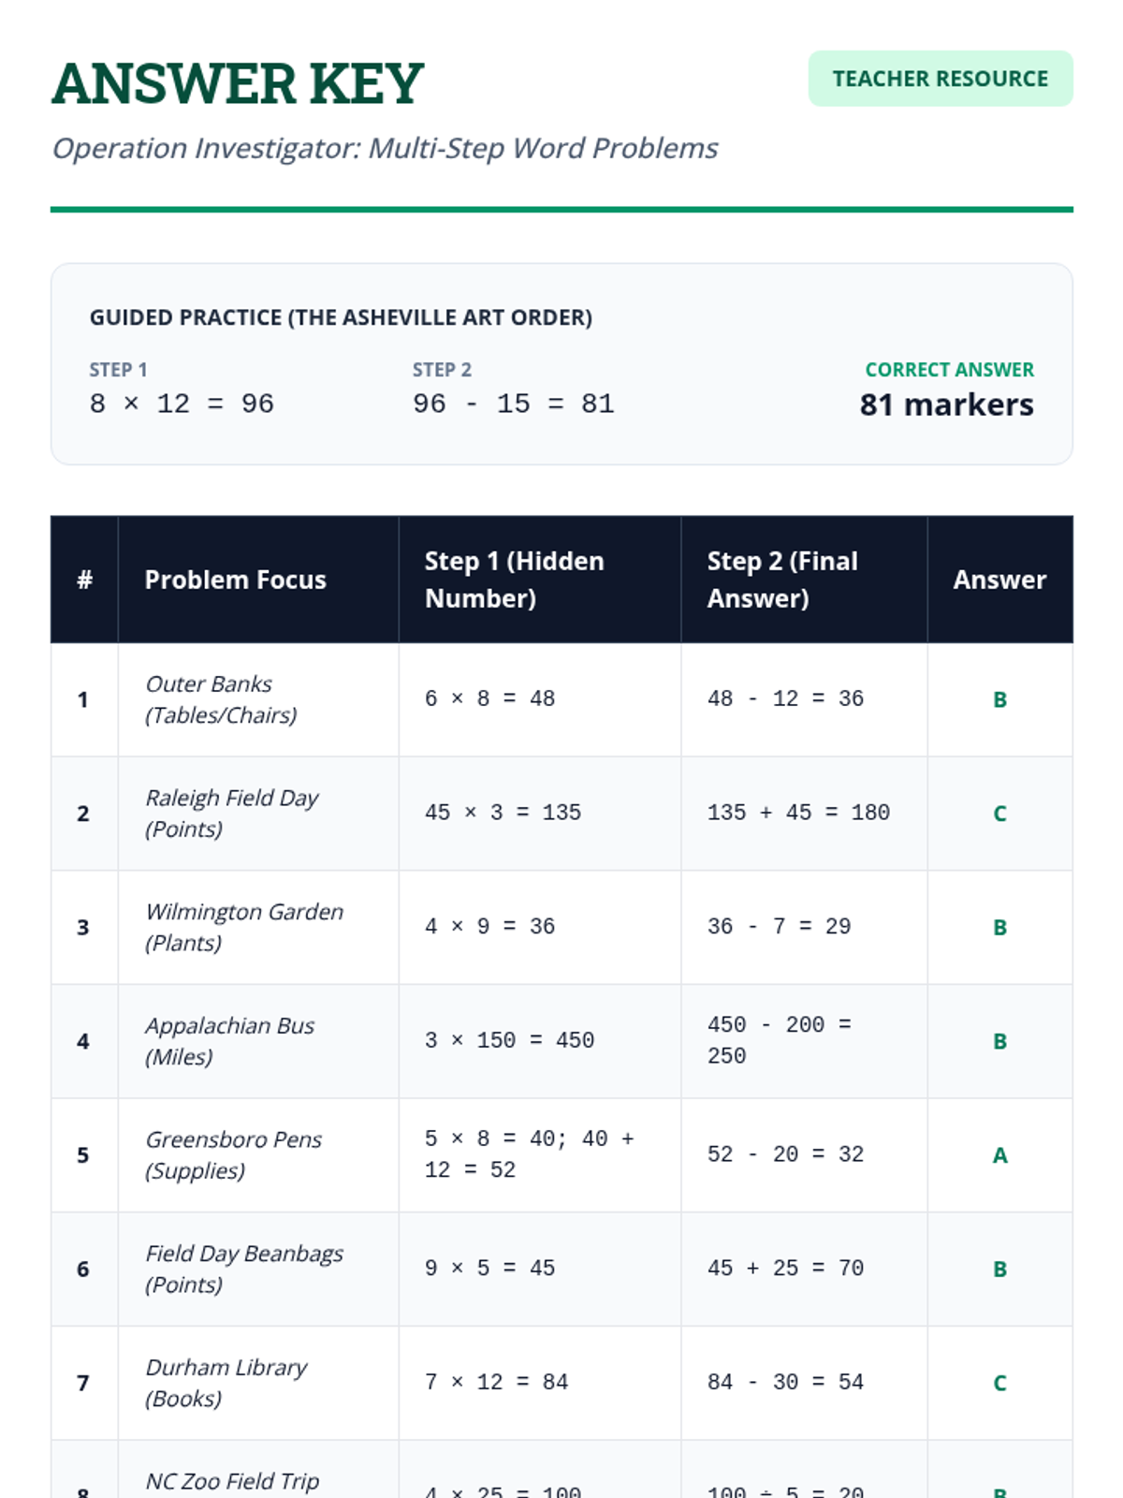Click the TEACHER RESOURCE badge
The width and height of the screenshot is (1123, 1498).
click(941, 79)
